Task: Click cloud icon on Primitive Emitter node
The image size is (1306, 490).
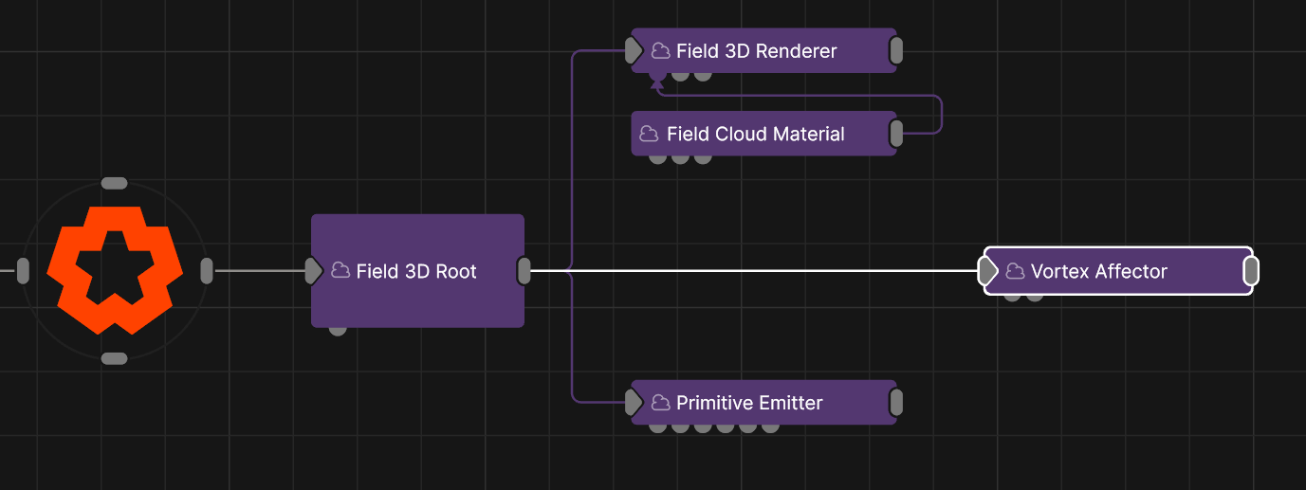Action: coord(661,403)
